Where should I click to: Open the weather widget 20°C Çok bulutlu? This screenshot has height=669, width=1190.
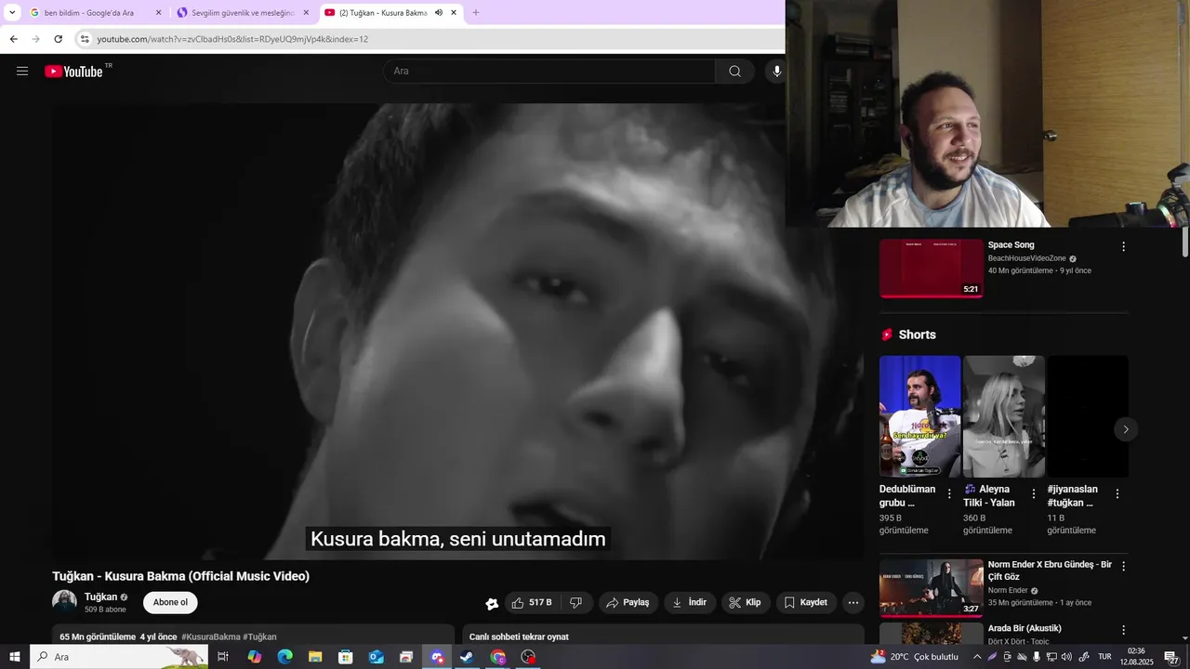pyautogui.click(x=914, y=657)
